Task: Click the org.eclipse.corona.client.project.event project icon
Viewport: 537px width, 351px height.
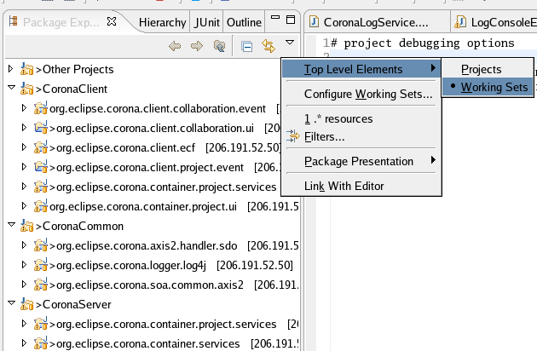Action: (x=40, y=166)
